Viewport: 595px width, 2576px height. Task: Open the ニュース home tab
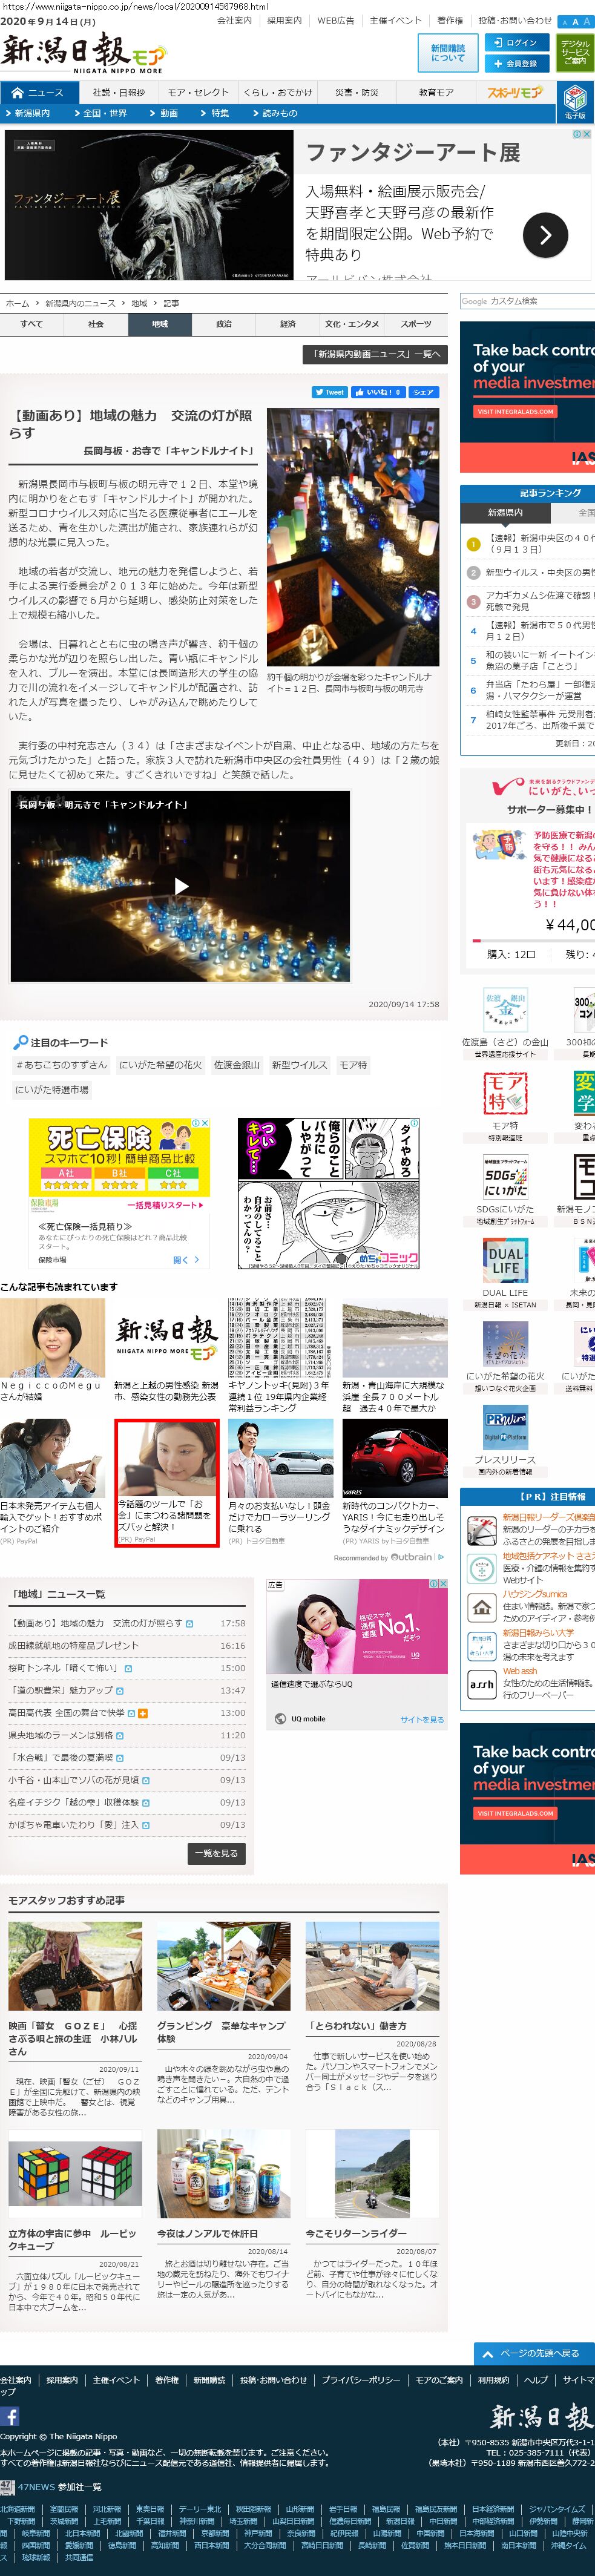click(x=37, y=92)
